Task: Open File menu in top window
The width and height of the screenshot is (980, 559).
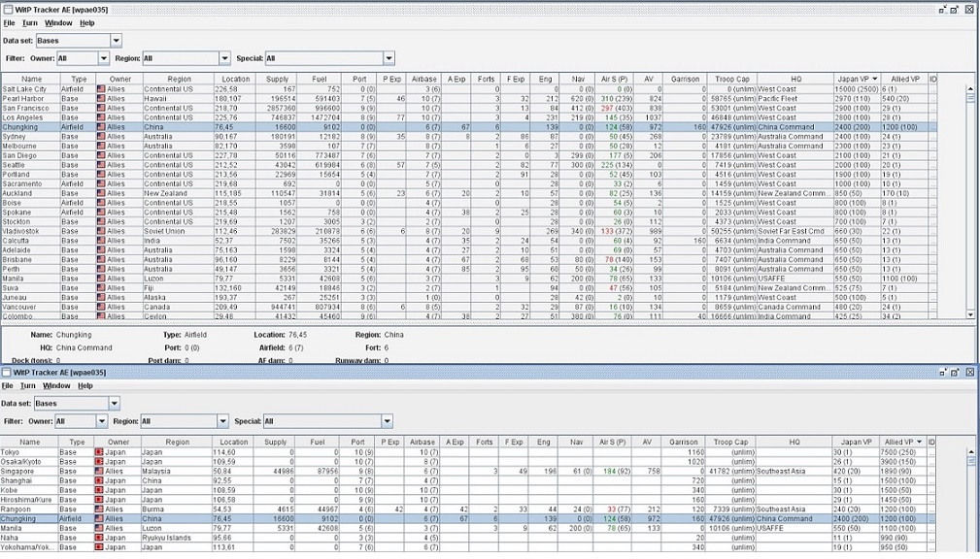Action: pyautogui.click(x=9, y=23)
